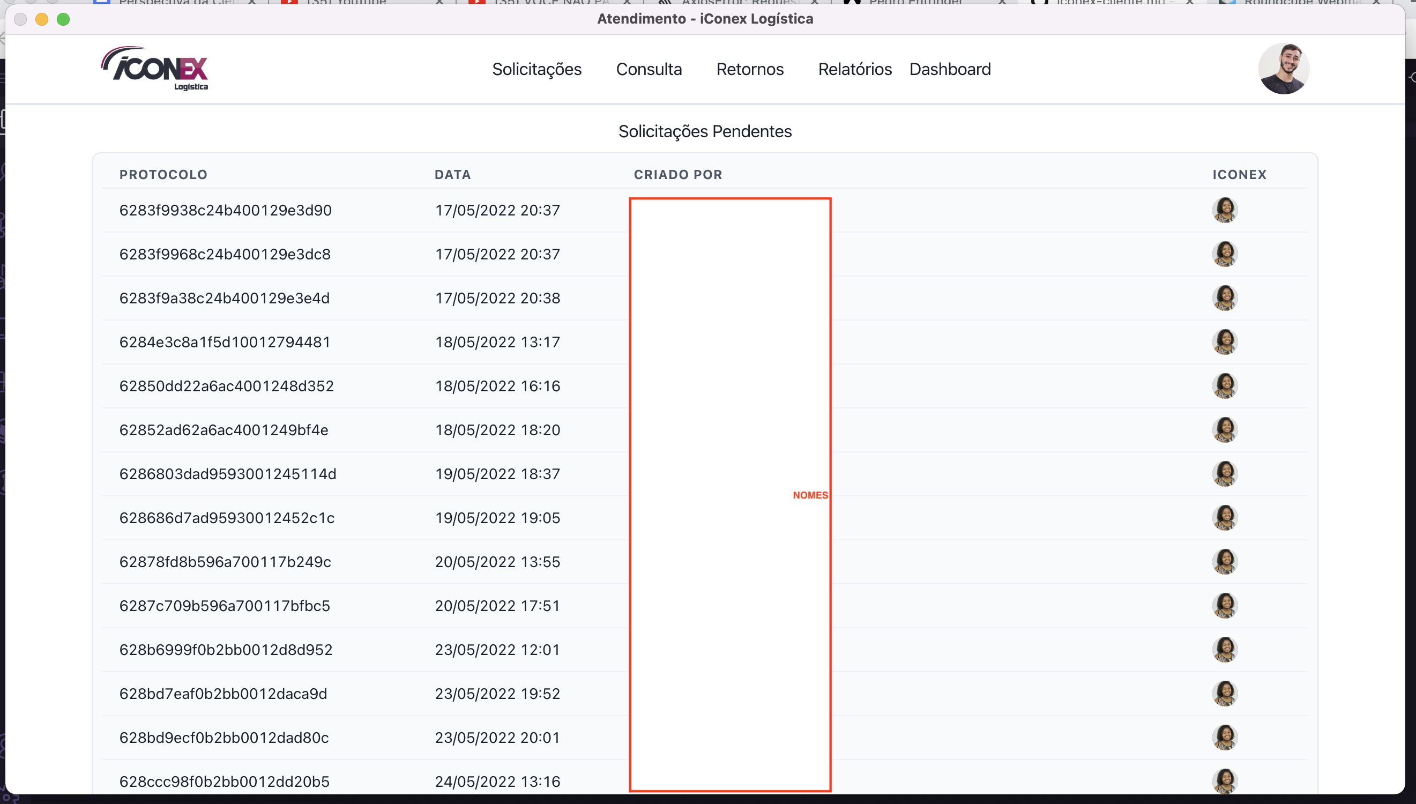Click the date 23/05/2022 20:01

497,738
